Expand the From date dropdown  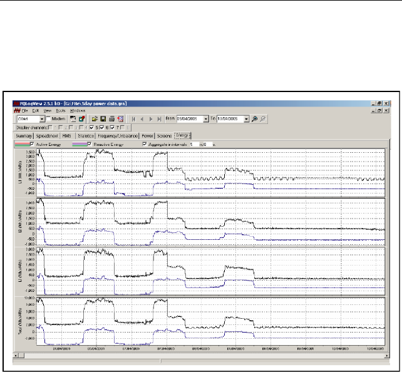(x=206, y=118)
